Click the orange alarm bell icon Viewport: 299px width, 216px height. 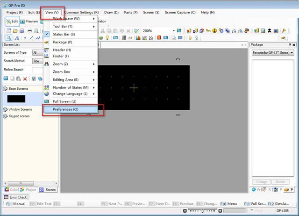pos(159,38)
